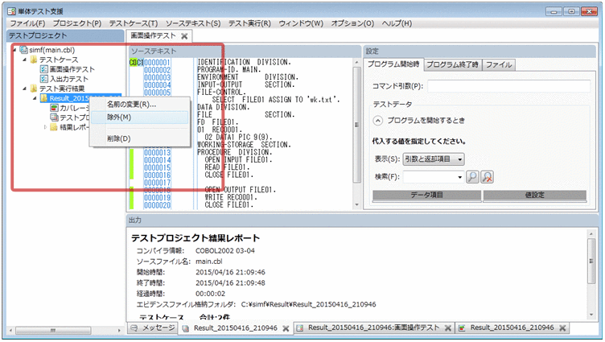Close the first Result_20150416_210946 output tab
The image size is (605, 342).
click(x=286, y=328)
